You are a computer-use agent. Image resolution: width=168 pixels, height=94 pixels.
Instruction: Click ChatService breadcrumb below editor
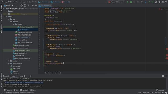click(49, 73)
